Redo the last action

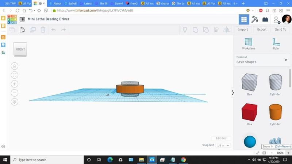coord(64,30)
